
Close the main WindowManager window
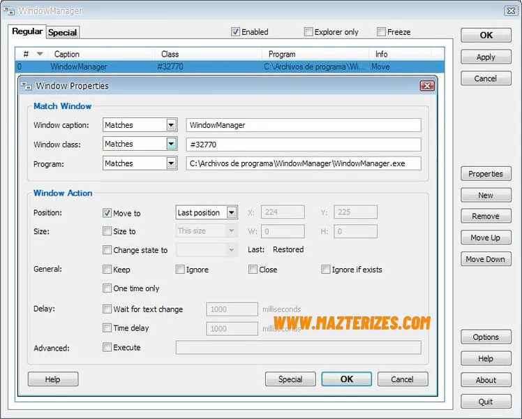click(511, 10)
